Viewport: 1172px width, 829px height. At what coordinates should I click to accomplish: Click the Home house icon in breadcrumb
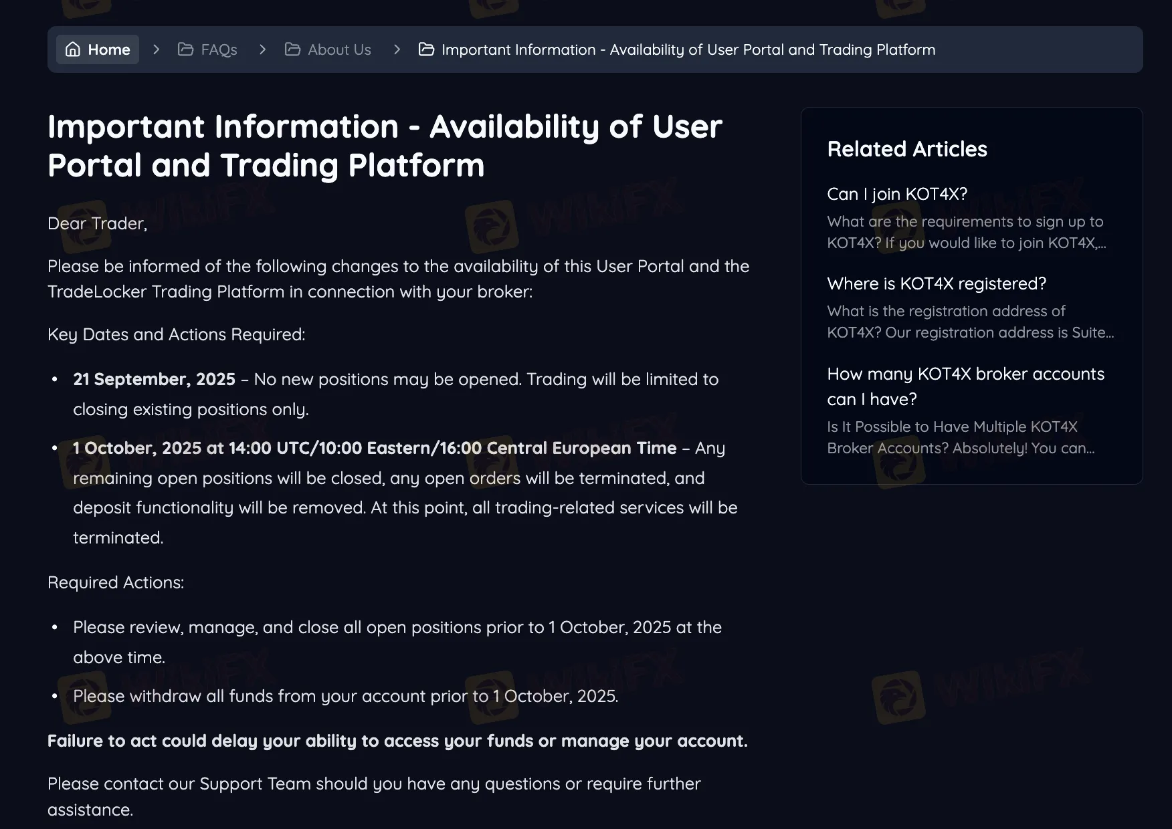(x=73, y=49)
